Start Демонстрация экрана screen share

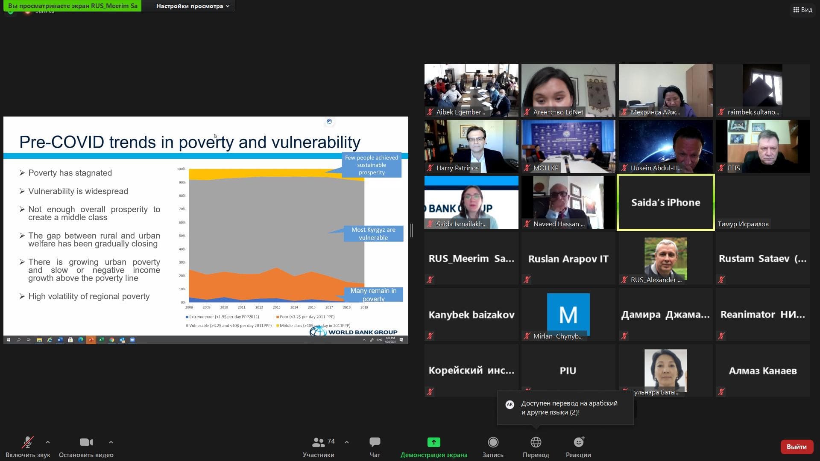433,446
